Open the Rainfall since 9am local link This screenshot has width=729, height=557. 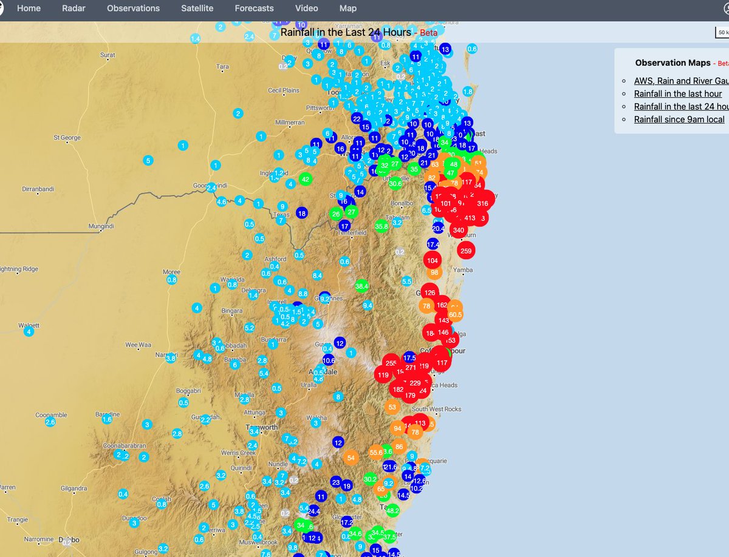pos(679,119)
